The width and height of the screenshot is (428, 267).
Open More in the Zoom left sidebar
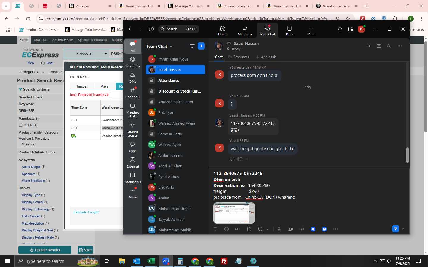(x=133, y=193)
